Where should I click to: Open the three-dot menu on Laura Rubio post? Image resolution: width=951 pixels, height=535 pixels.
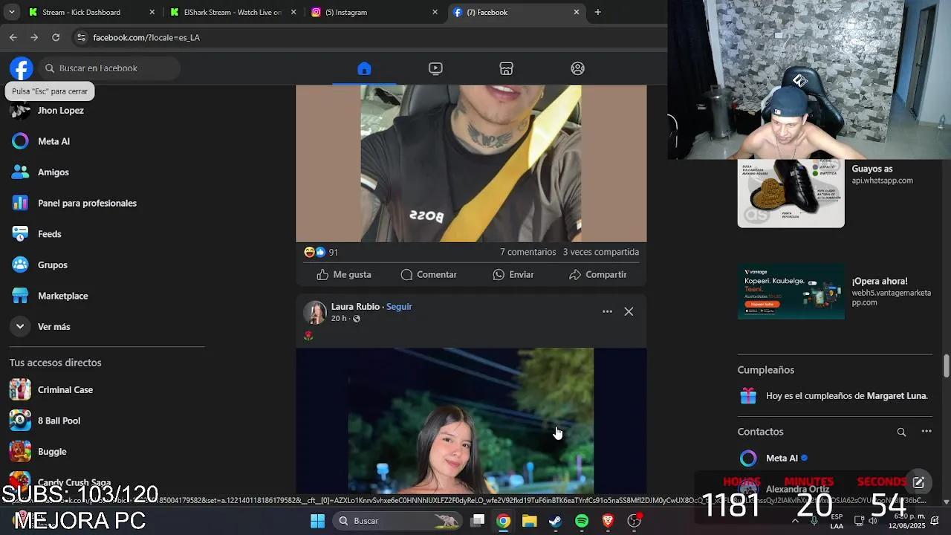click(x=607, y=311)
